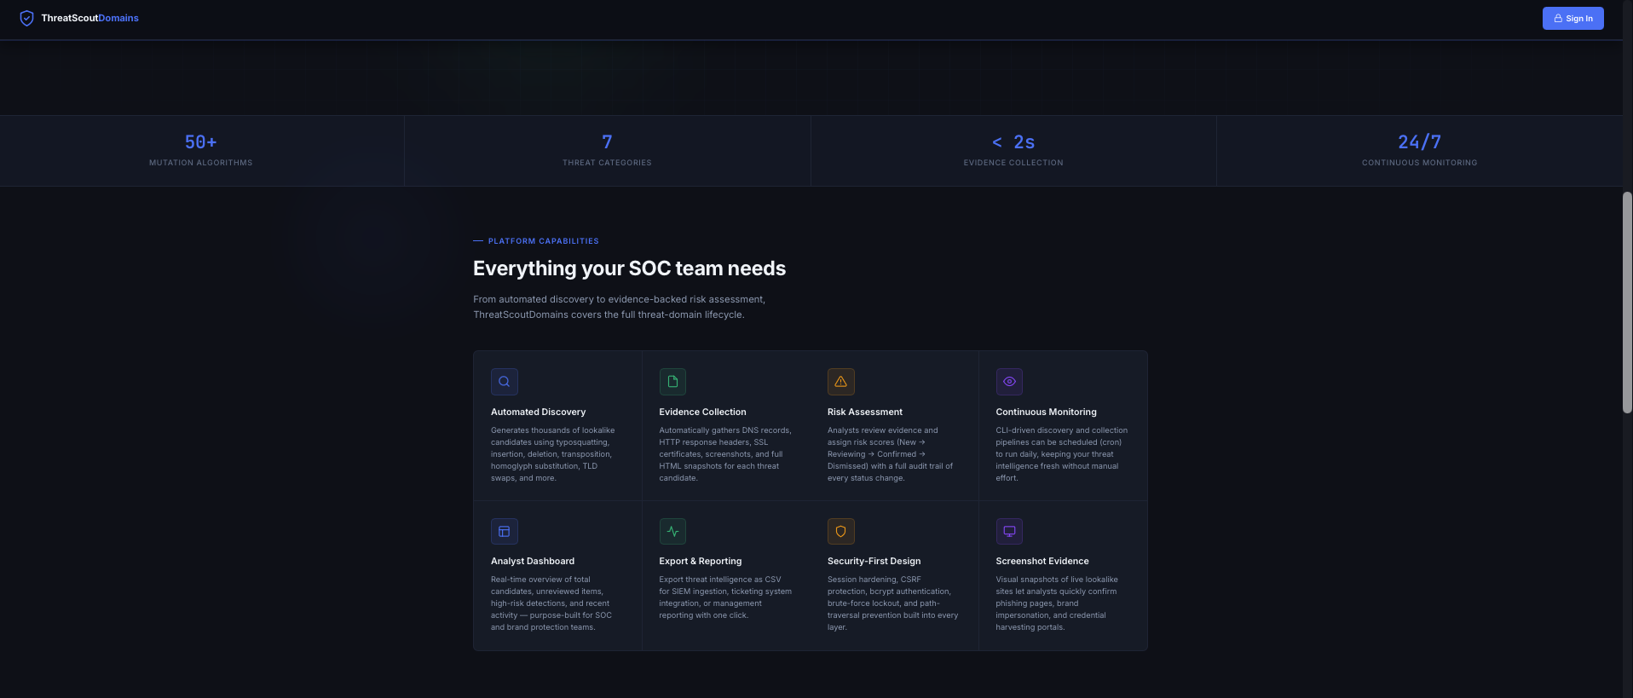Click the Export & Reporting activity icon
Image resolution: width=1633 pixels, height=698 pixels.
[x=672, y=531]
